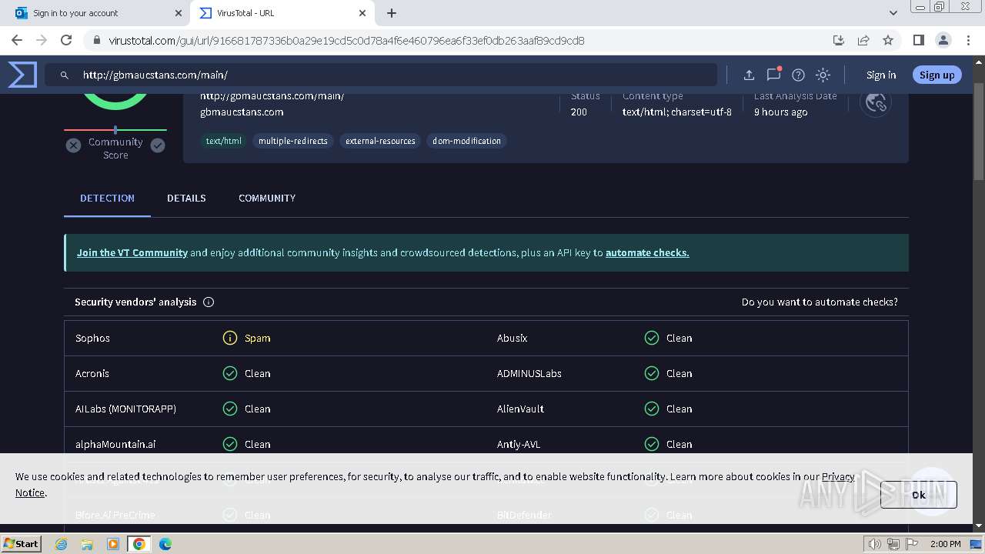Vote negative with community score X icon

click(73, 145)
